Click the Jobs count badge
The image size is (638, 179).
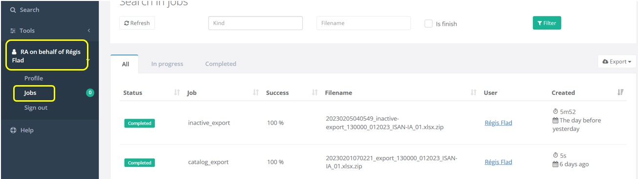(x=90, y=93)
